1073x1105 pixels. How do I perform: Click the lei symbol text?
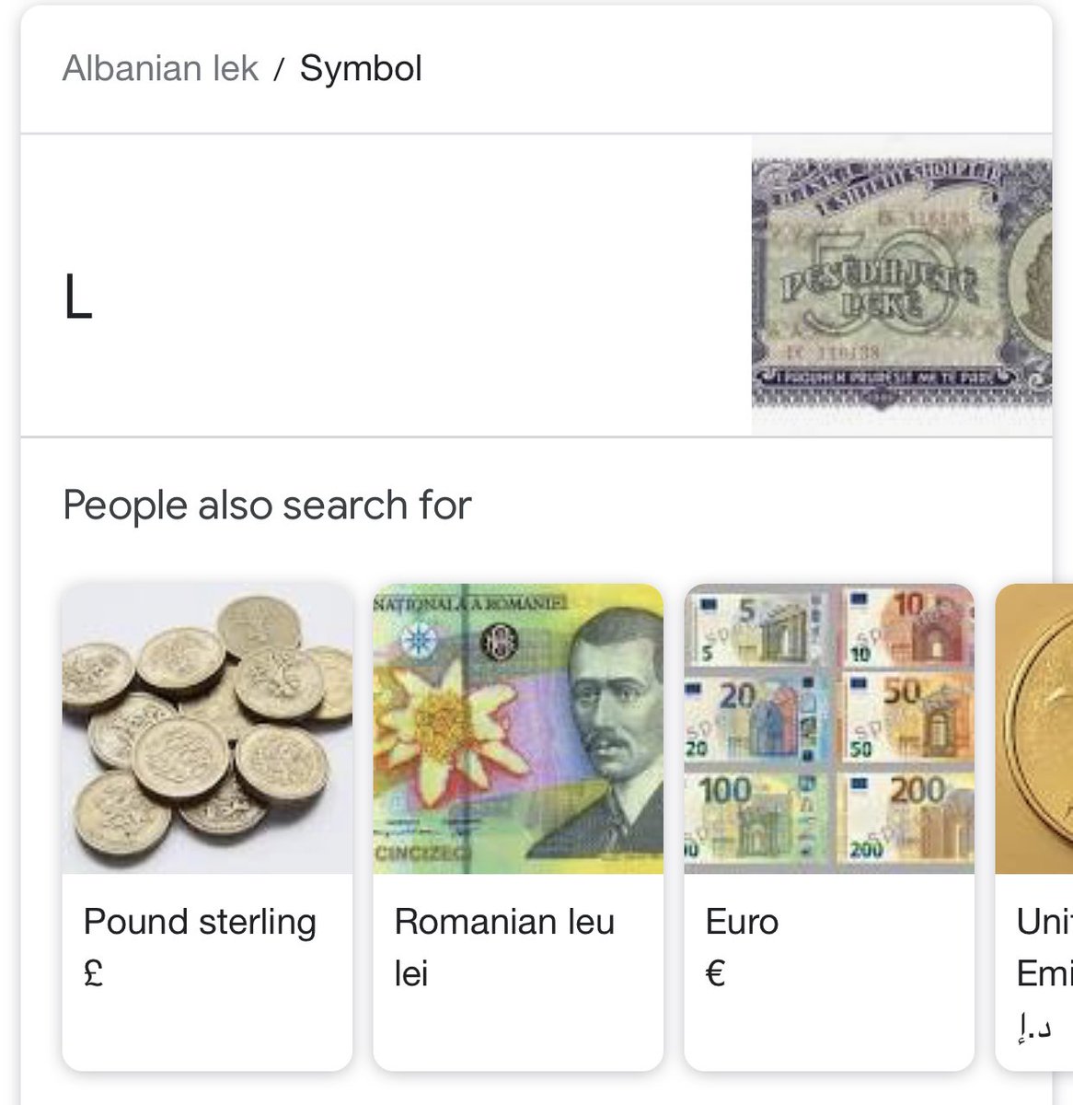click(411, 973)
